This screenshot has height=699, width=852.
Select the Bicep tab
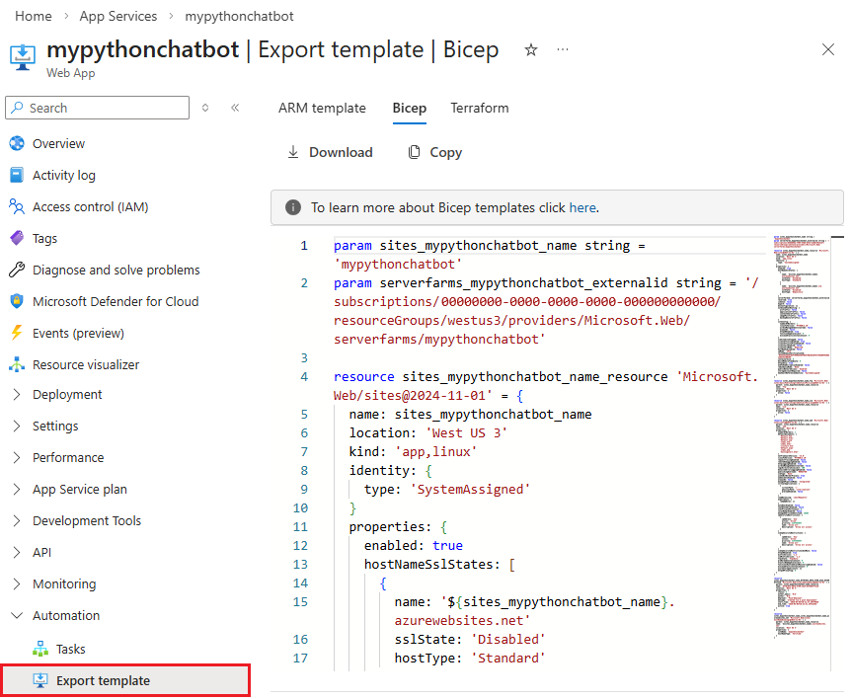409,108
